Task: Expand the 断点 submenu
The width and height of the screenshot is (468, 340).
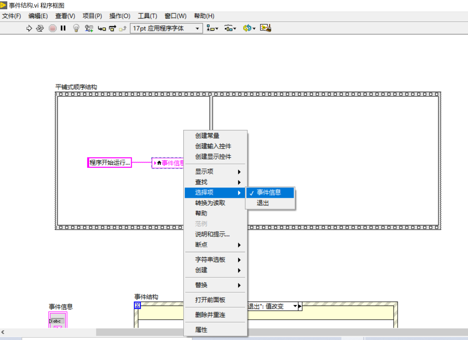Action: [215, 245]
